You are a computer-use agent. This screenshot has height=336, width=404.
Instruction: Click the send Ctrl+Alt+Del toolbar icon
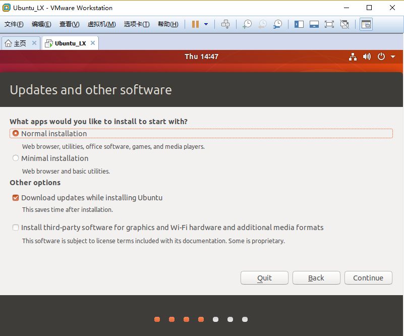pos(225,24)
